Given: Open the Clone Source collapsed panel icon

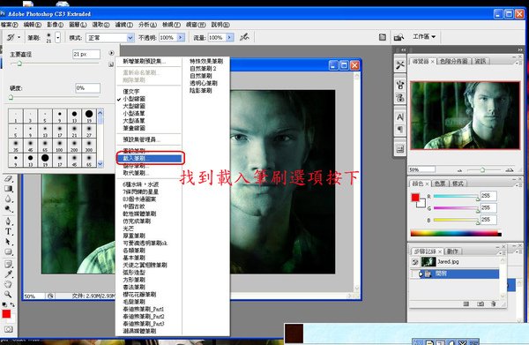Looking at the screenshot, I should 400,98.
